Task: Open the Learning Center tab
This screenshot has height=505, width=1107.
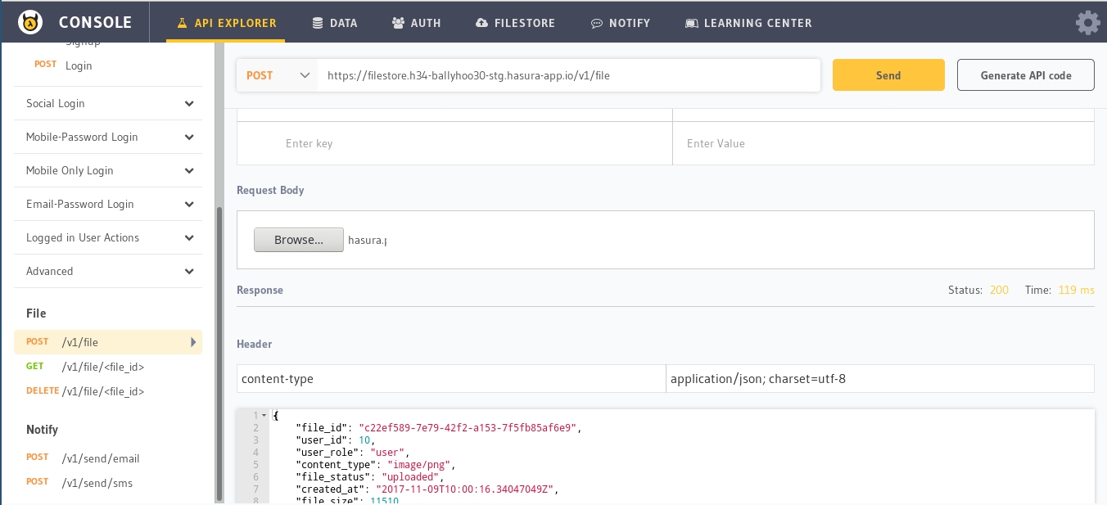Action: point(749,23)
